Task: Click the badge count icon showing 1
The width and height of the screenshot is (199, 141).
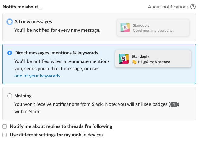Action: click(x=174, y=104)
